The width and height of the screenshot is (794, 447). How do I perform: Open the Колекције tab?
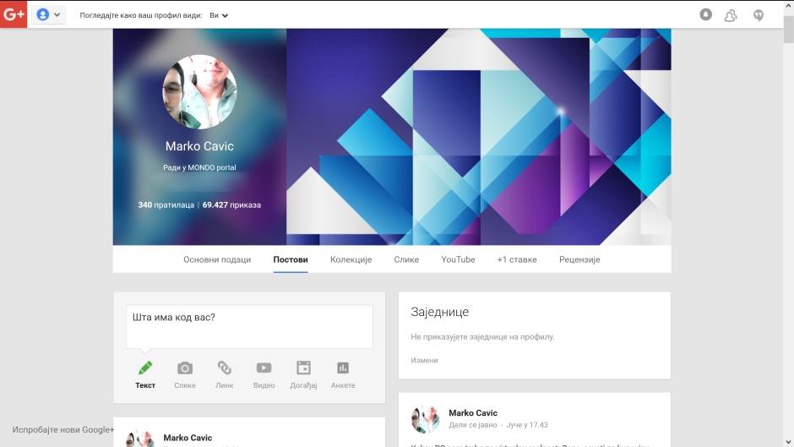click(x=351, y=259)
